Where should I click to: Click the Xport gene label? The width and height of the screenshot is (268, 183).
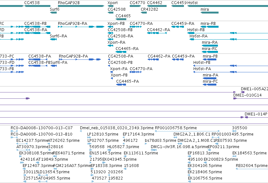point(113,3)
